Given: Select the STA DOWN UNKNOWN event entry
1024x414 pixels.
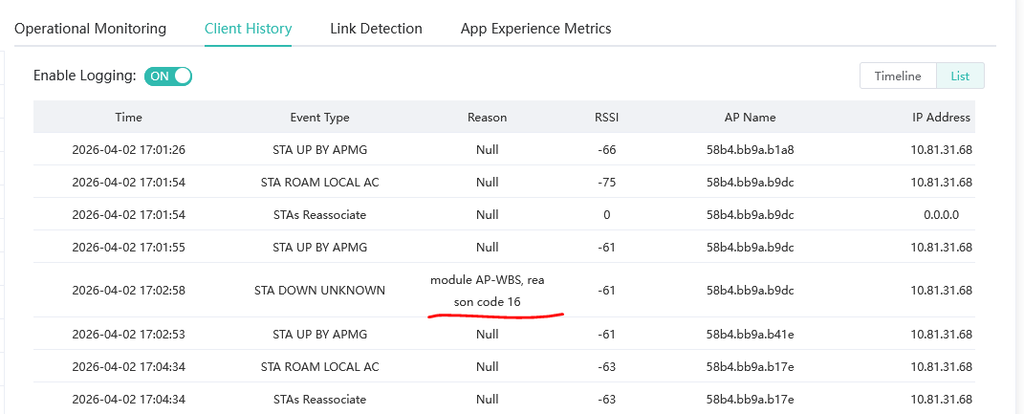Looking at the screenshot, I should [319, 290].
